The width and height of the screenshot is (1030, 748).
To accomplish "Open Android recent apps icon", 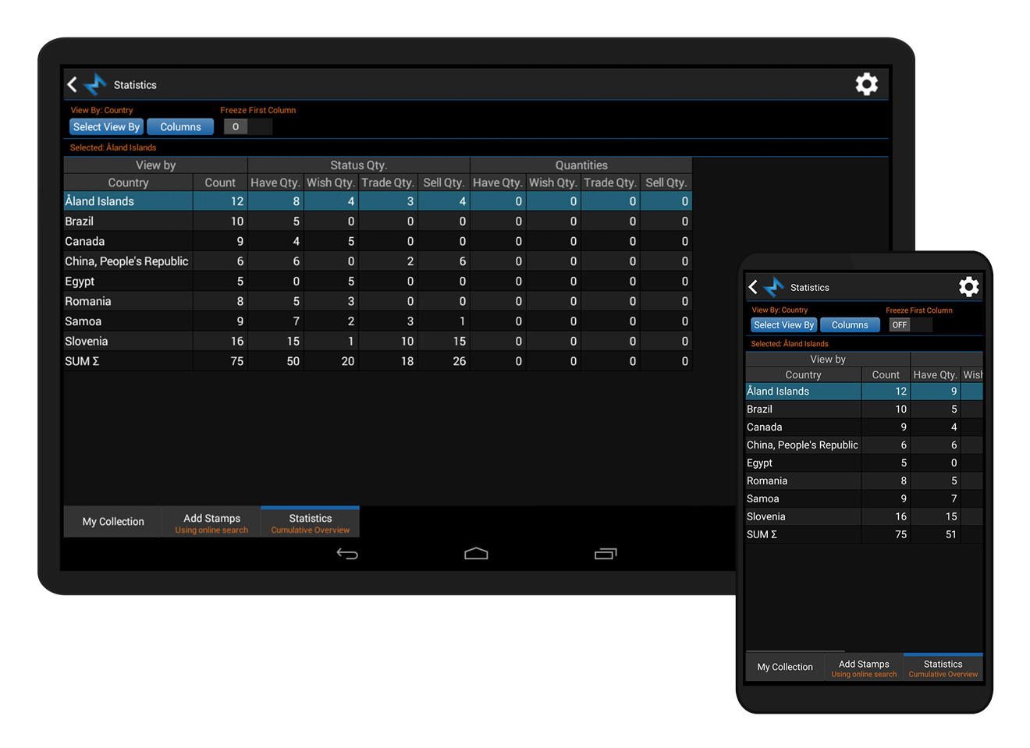I will click(x=605, y=554).
